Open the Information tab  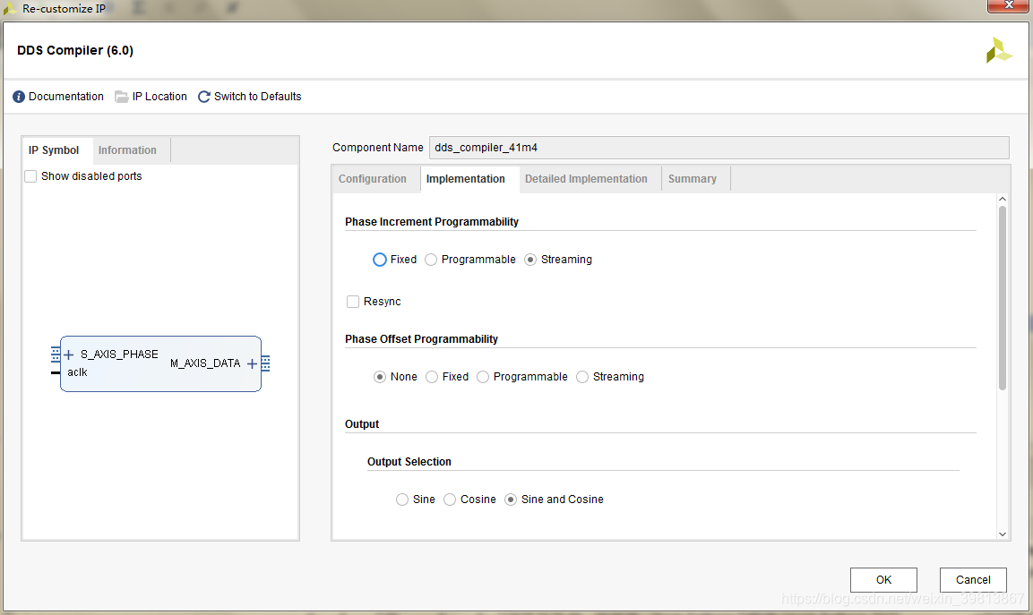tap(128, 150)
